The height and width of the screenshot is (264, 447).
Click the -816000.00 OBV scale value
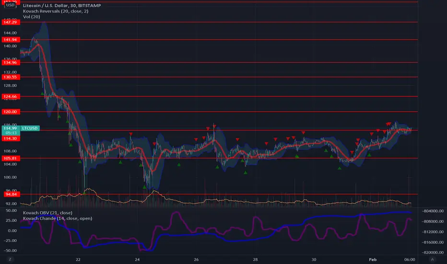point(433,242)
